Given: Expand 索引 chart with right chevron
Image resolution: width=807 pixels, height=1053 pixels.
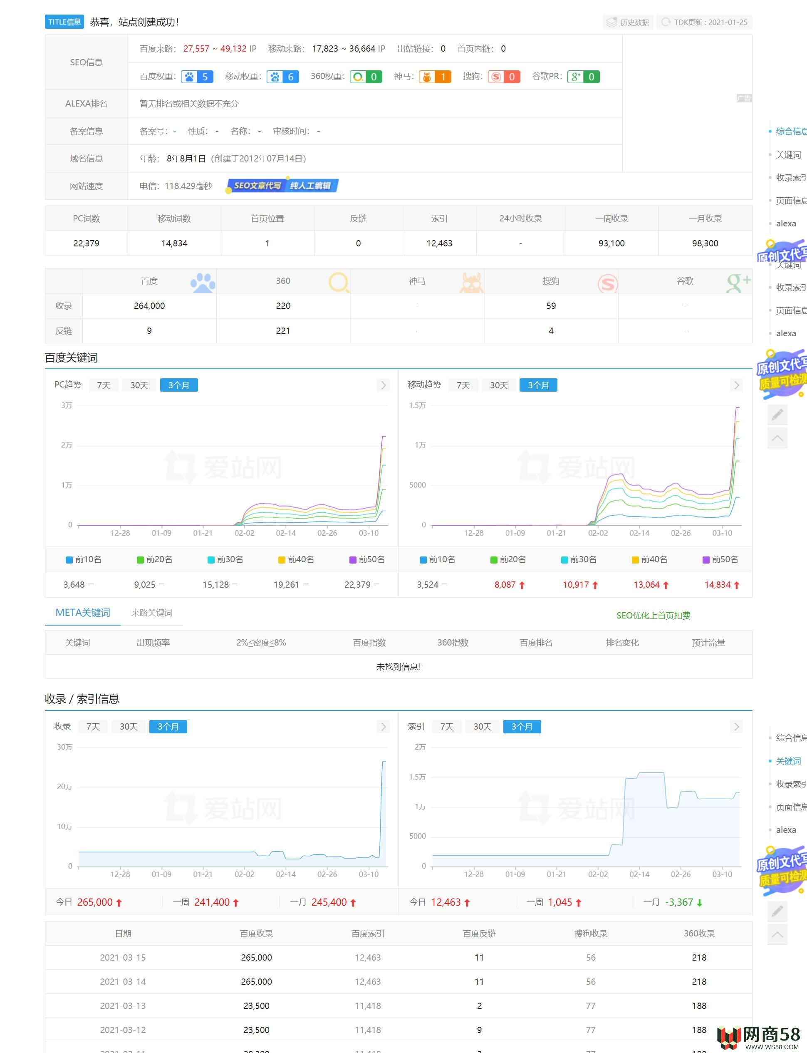Looking at the screenshot, I should coord(737,727).
